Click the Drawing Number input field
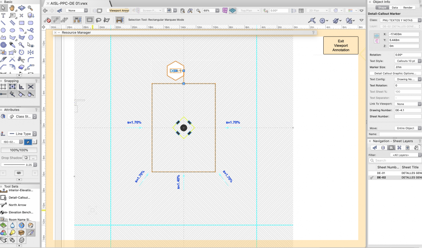 [x=407, y=110]
